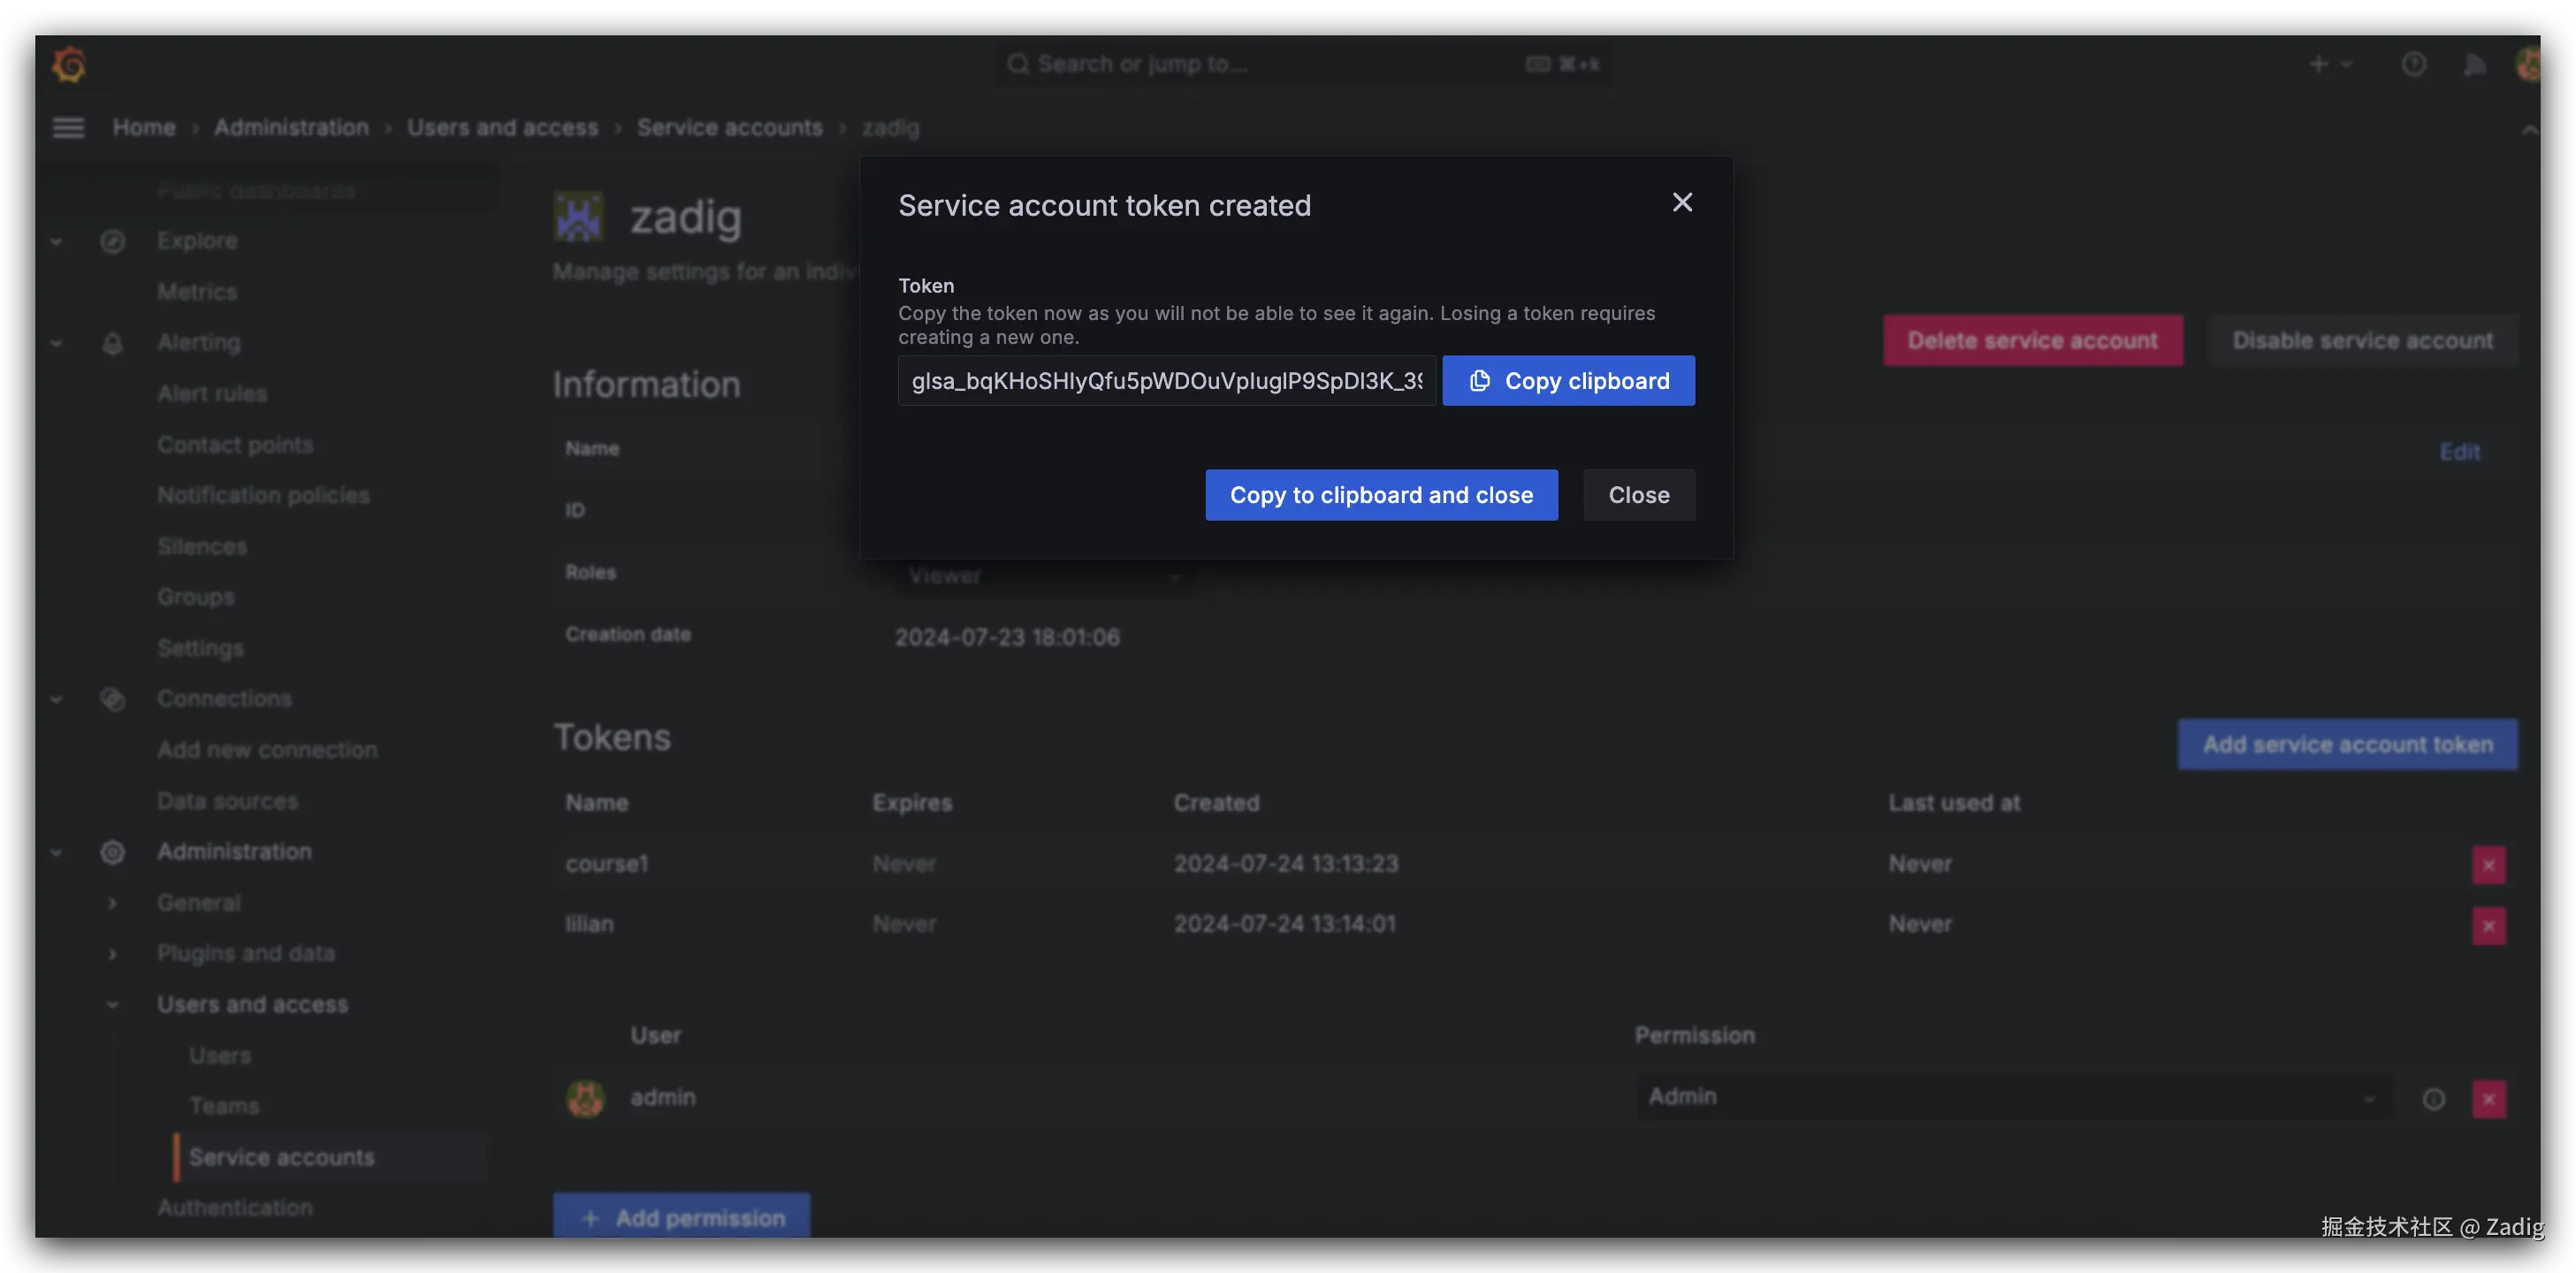
Task: Close the token dialog with X icon
Action: (1682, 203)
